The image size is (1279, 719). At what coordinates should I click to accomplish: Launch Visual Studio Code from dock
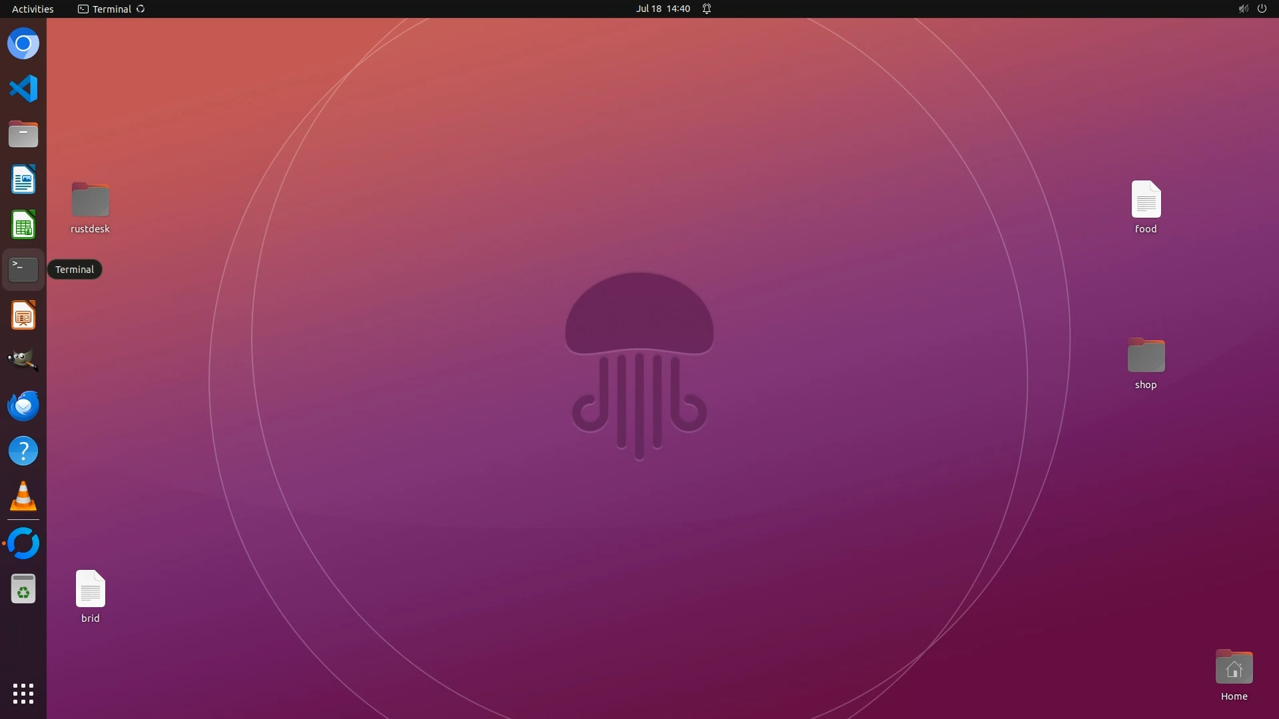pos(23,89)
